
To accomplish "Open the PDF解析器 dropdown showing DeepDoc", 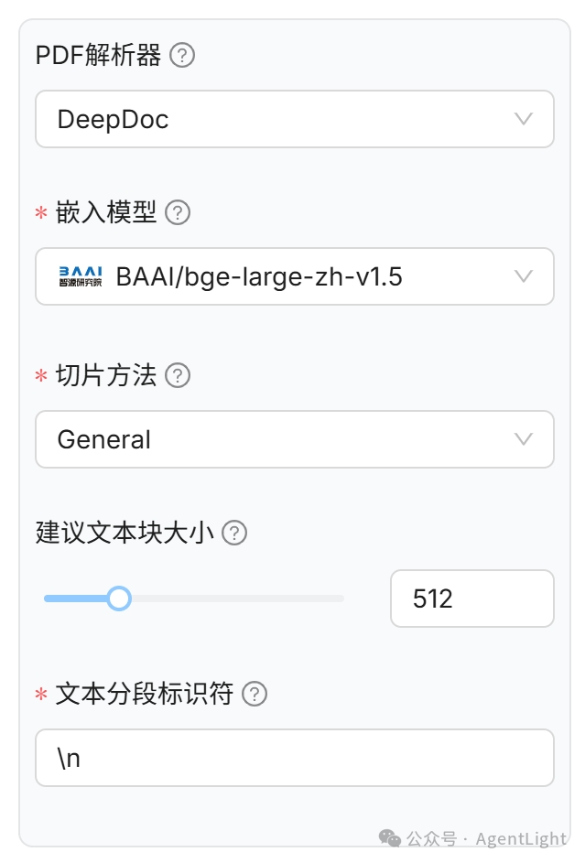I will pos(294,119).
